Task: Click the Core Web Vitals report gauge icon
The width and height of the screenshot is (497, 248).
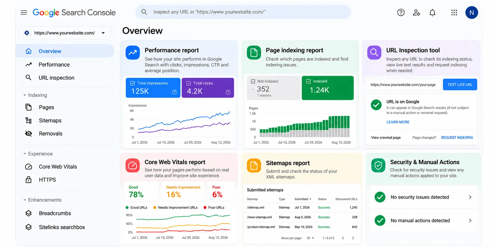Action: click(x=133, y=166)
